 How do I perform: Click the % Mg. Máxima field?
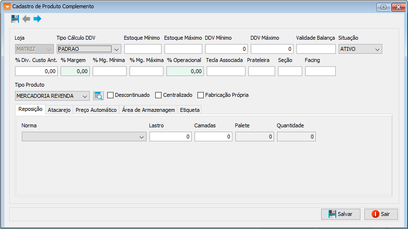(147, 71)
